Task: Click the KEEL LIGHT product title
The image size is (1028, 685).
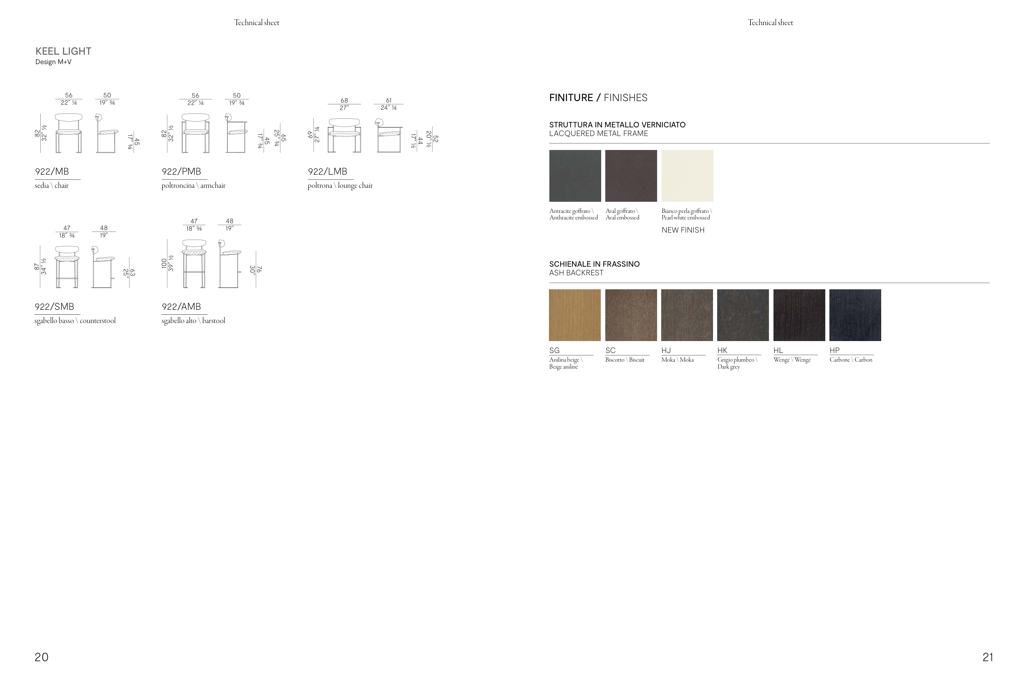Action: click(x=63, y=51)
